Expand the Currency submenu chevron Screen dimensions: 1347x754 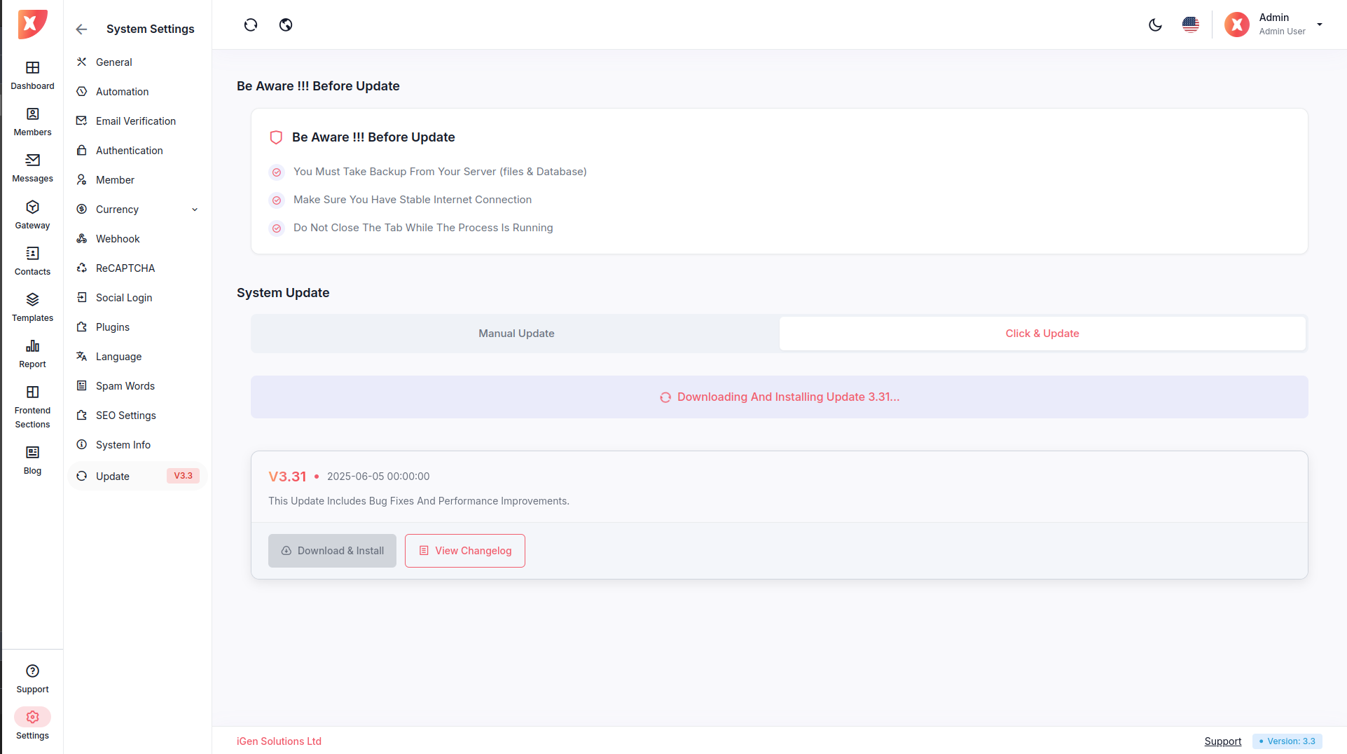tap(195, 210)
